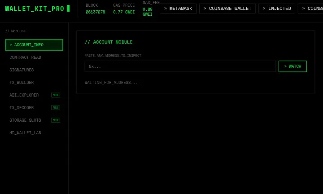Open the STORAGE_SLOTS module

click(x=34, y=120)
